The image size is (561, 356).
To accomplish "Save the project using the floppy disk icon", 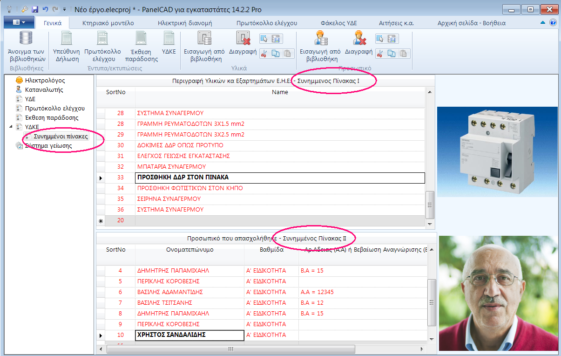I will point(35,9).
